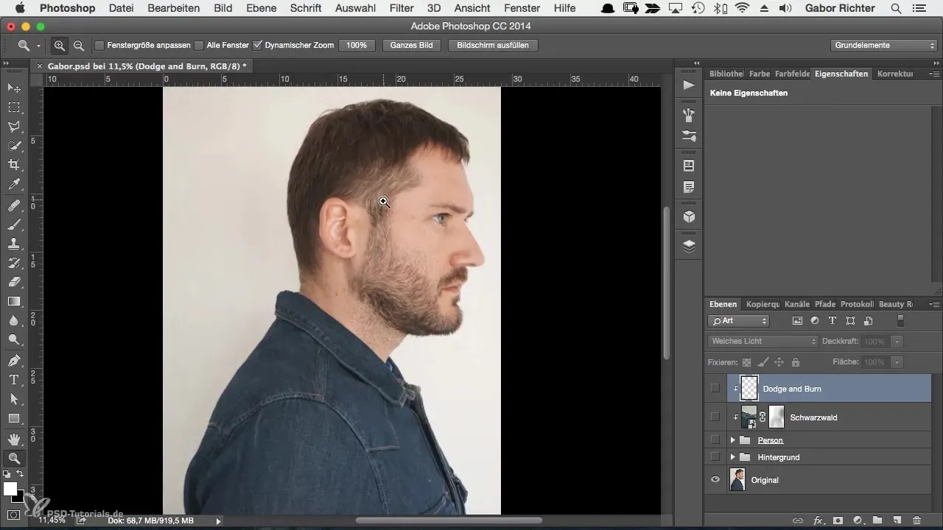Show the Hintergrund group
Viewport: 943px width, 530px height.
pyautogui.click(x=715, y=457)
